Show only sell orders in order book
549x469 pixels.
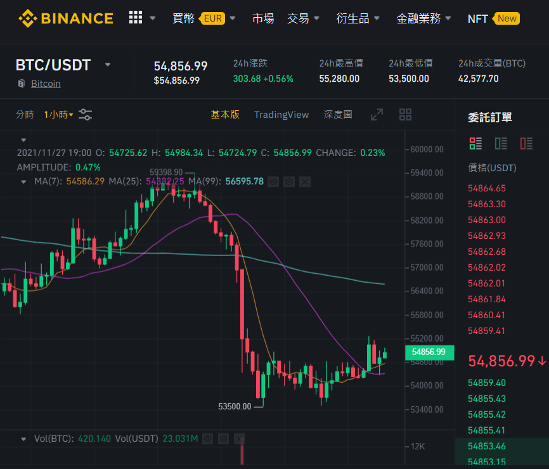(x=526, y=143)
